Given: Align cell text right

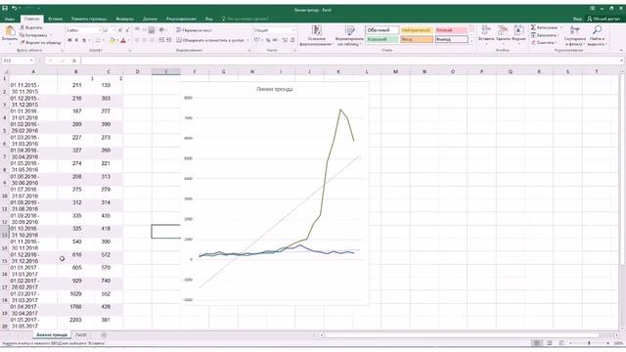Looking at the screenshot, I should pyautogui.click(x=152, y=40).
